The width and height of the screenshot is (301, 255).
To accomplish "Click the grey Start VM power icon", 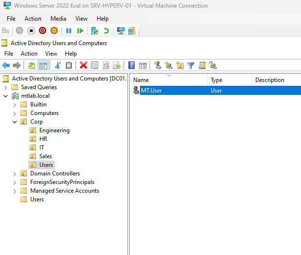I will point(19,31).
